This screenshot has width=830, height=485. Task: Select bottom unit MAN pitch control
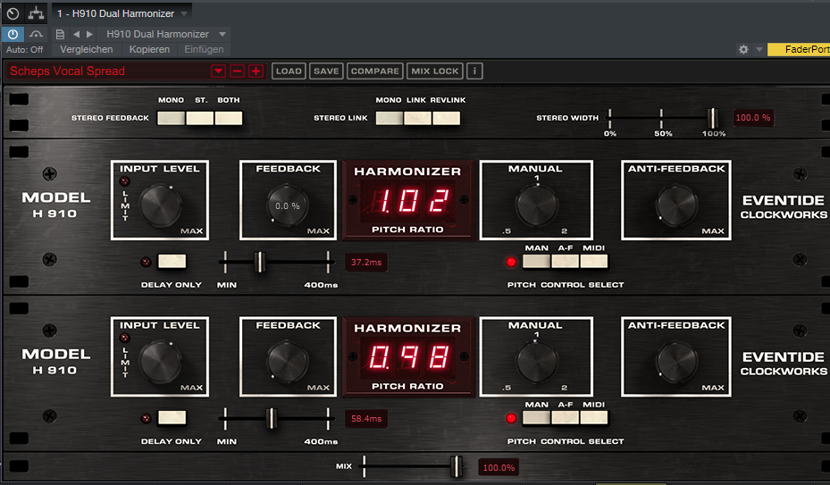pyautogui.click(x=537, y=418)
